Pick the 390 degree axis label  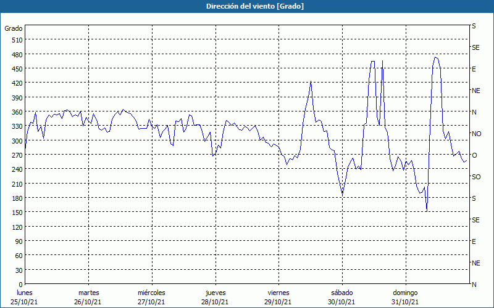pos(17,98)
